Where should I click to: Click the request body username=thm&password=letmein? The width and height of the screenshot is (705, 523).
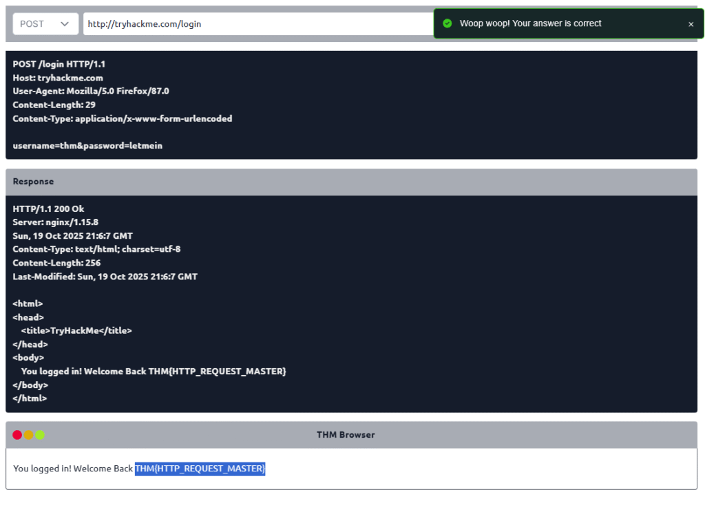click(x=87, y=146)
